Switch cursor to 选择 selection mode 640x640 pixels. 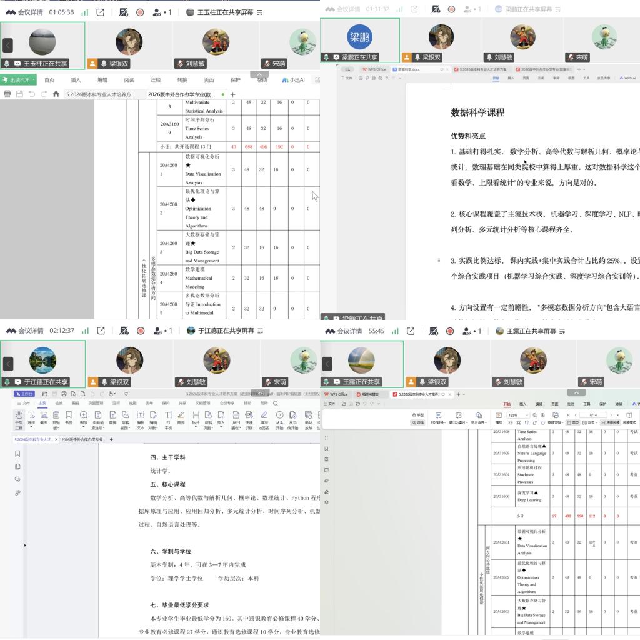(x=418, y=422)
